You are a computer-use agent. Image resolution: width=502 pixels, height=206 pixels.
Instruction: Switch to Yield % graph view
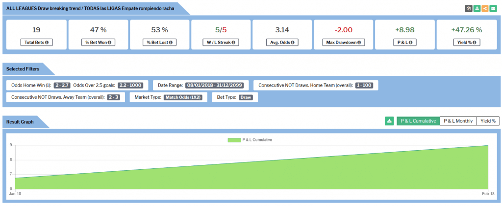[x=487, y=121]
